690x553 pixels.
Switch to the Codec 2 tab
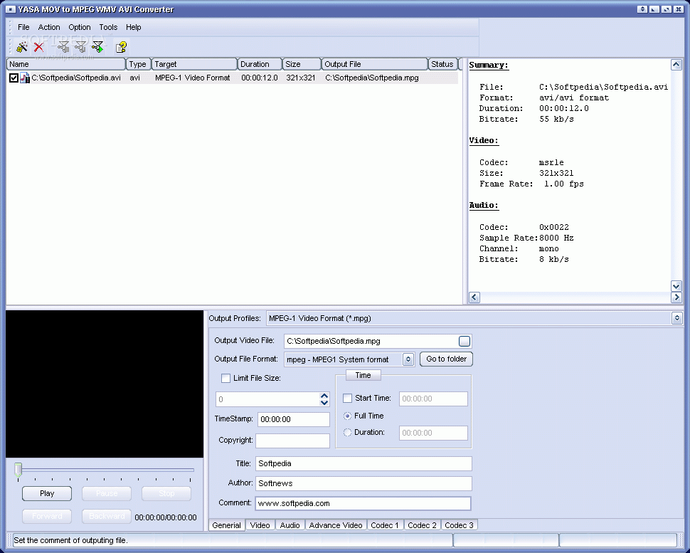422,525
